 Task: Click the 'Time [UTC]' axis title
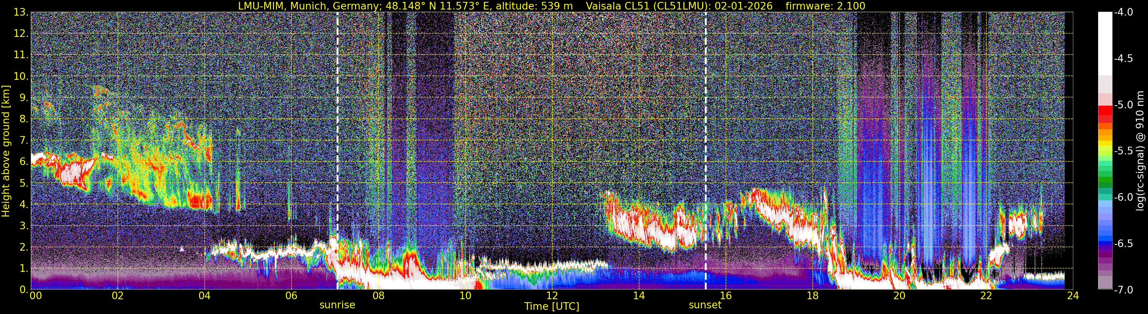tap(552, 306)
